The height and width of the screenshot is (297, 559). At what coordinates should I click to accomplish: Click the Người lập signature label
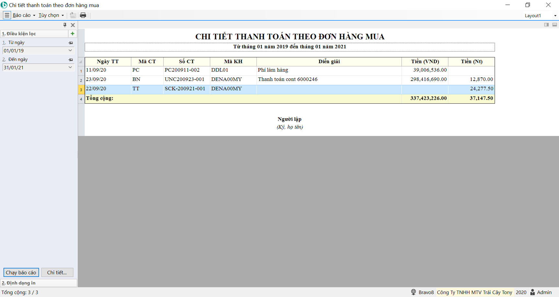[x=290, y=119]
